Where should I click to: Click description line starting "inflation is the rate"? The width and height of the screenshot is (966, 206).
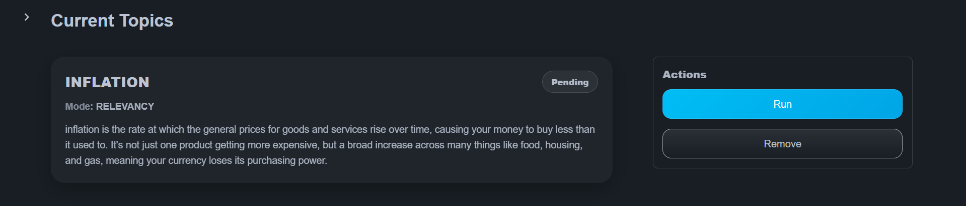pyautogui.click(x=330, y=129)
